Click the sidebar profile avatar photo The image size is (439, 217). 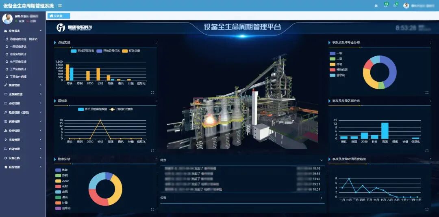(7, 19)
